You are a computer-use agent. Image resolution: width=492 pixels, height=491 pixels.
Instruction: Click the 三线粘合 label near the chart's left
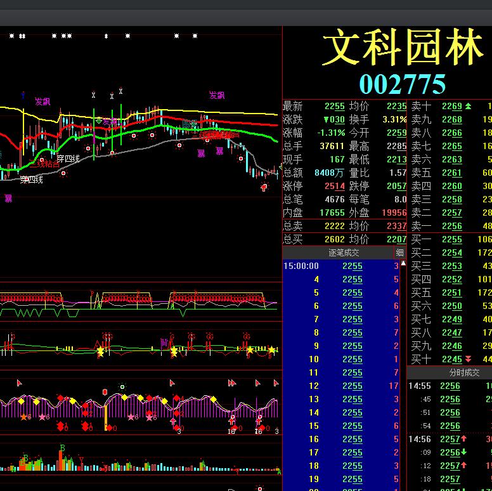click(44, 164)
